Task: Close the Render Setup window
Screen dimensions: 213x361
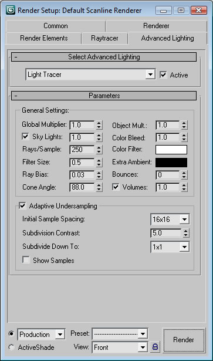Action: coord(199,11)
